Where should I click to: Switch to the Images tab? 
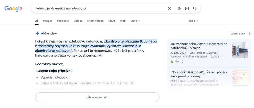point(48,21)
